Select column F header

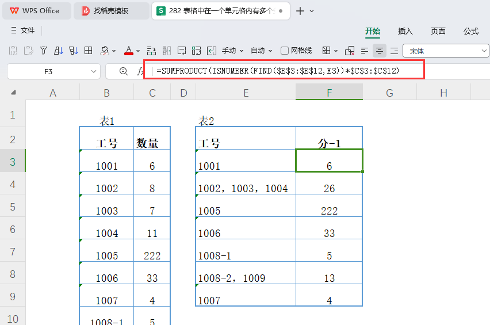tap(330, 93)
